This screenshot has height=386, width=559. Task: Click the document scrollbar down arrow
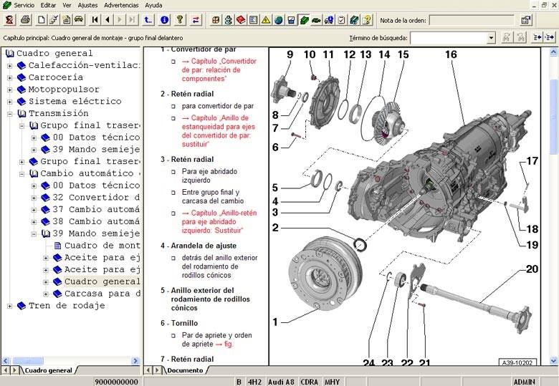click(x=553, y=361)
